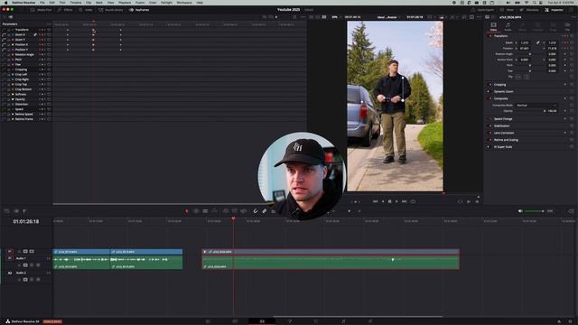The width and height of the screenshot is (578, 325).
Task: Mute the viewer volume speaker icon
Action: point(520,211)
